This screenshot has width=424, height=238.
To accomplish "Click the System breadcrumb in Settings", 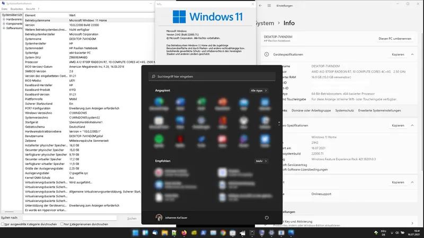I will tap(264, 23).
